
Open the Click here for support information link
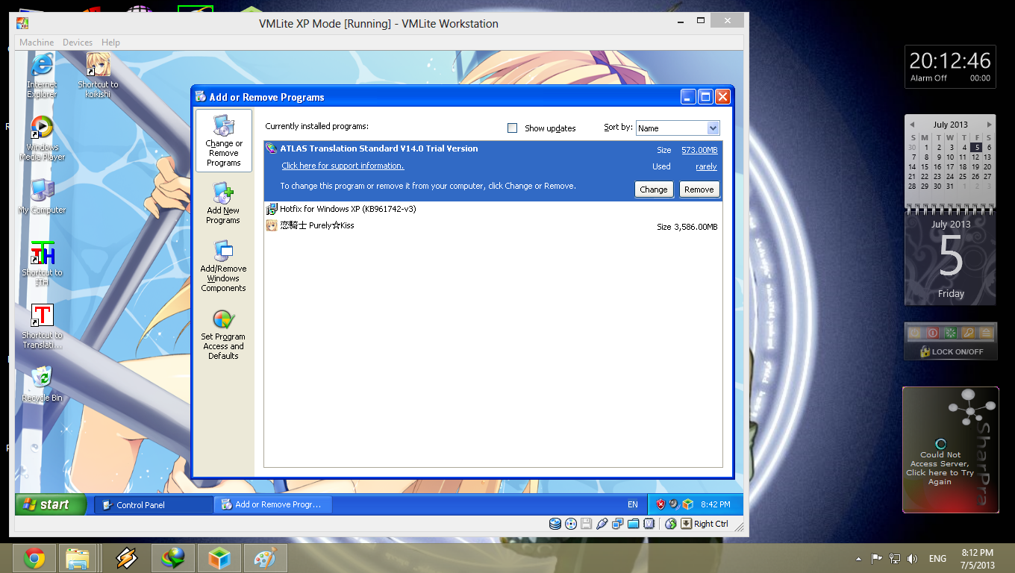[343, 166]
